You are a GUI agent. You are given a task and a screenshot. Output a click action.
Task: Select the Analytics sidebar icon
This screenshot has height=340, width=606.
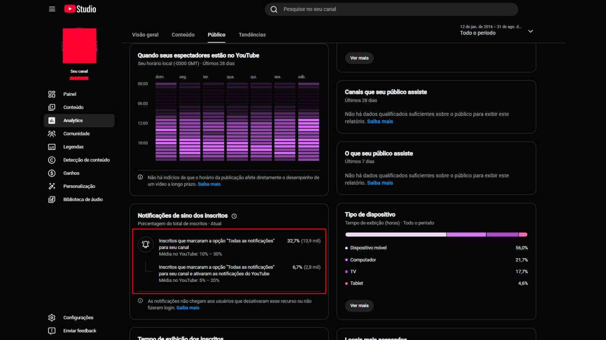pyautogui.click(x=52, y=120)
